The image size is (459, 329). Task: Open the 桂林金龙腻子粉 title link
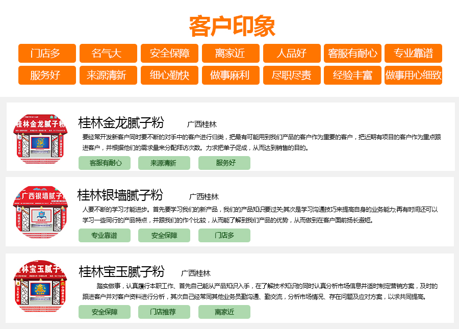tap(121, 122)
